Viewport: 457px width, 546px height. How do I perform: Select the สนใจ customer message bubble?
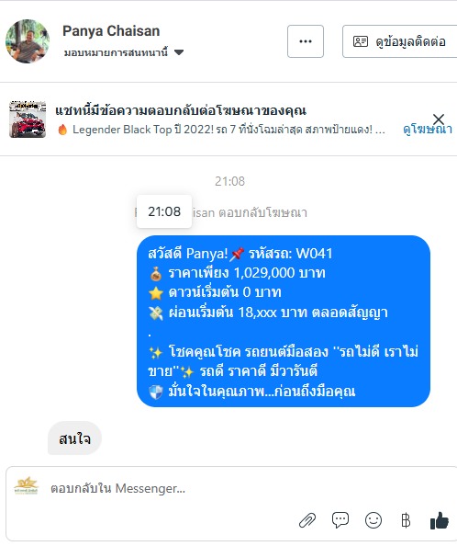click(x=74, y=438)
